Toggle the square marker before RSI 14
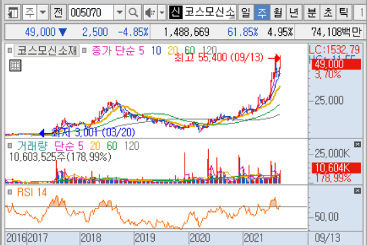367x245 pixels. coord(9,192)
